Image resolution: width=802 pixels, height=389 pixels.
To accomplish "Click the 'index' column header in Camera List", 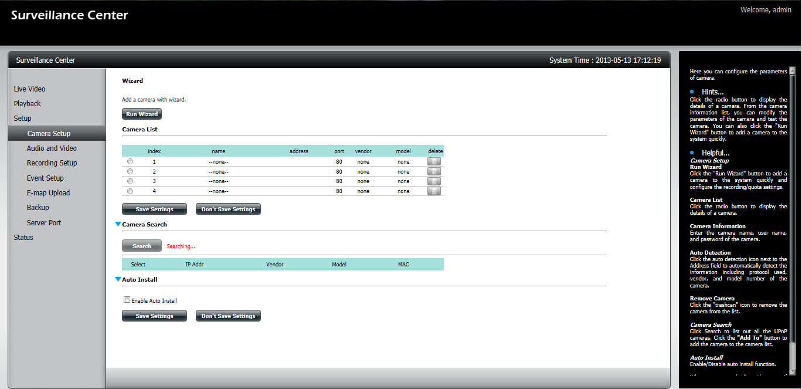I will [154, 151].
